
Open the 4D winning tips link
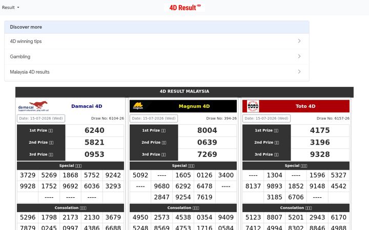click(26, 41)
